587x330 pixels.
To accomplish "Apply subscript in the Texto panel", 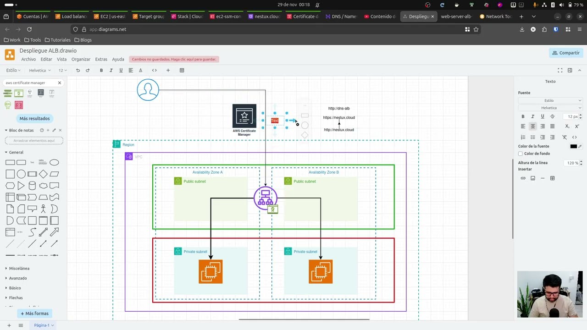I will (x=567, y=126).
